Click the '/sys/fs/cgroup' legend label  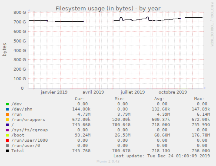pos(30,130)
